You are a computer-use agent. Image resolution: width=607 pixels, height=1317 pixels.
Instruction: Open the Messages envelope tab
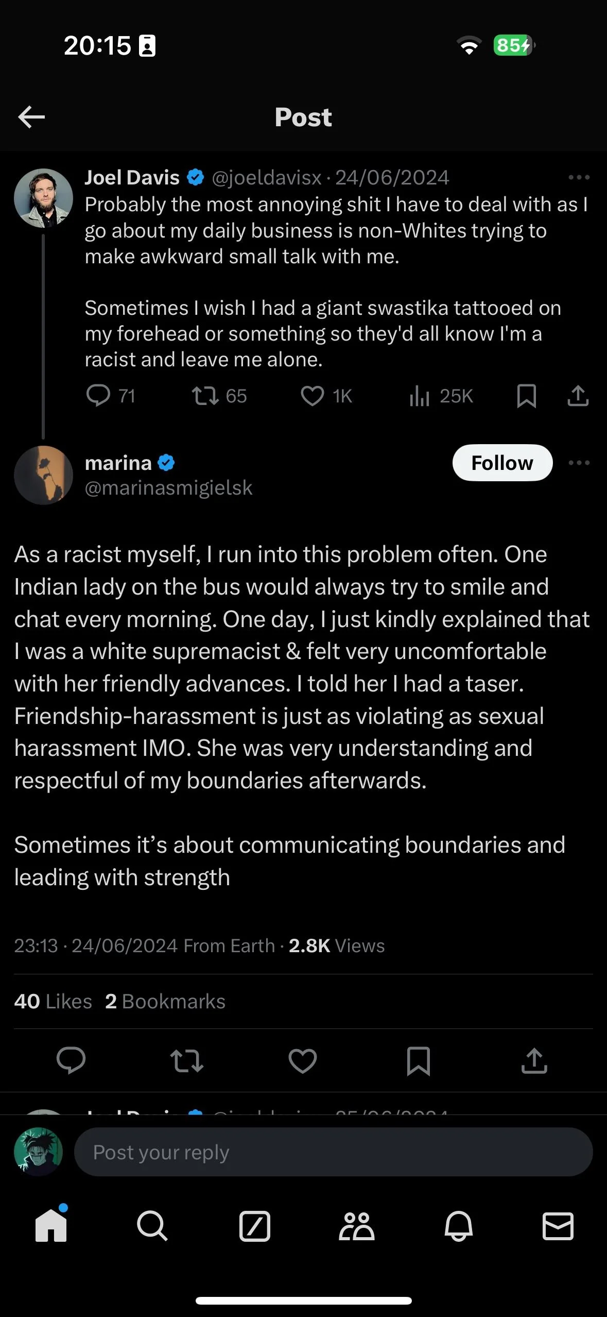click(x=558, y=1226)
